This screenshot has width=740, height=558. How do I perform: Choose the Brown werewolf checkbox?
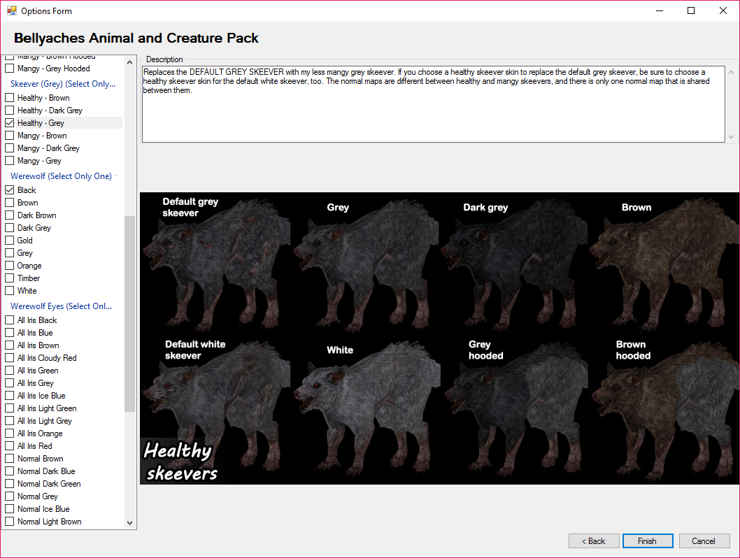pyautogui.click(x=9, y=203)
